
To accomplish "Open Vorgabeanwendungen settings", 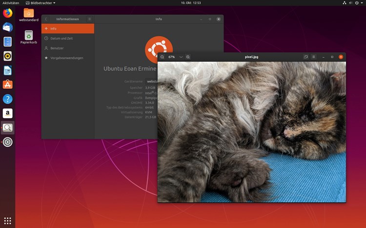I will pos(68,58).
